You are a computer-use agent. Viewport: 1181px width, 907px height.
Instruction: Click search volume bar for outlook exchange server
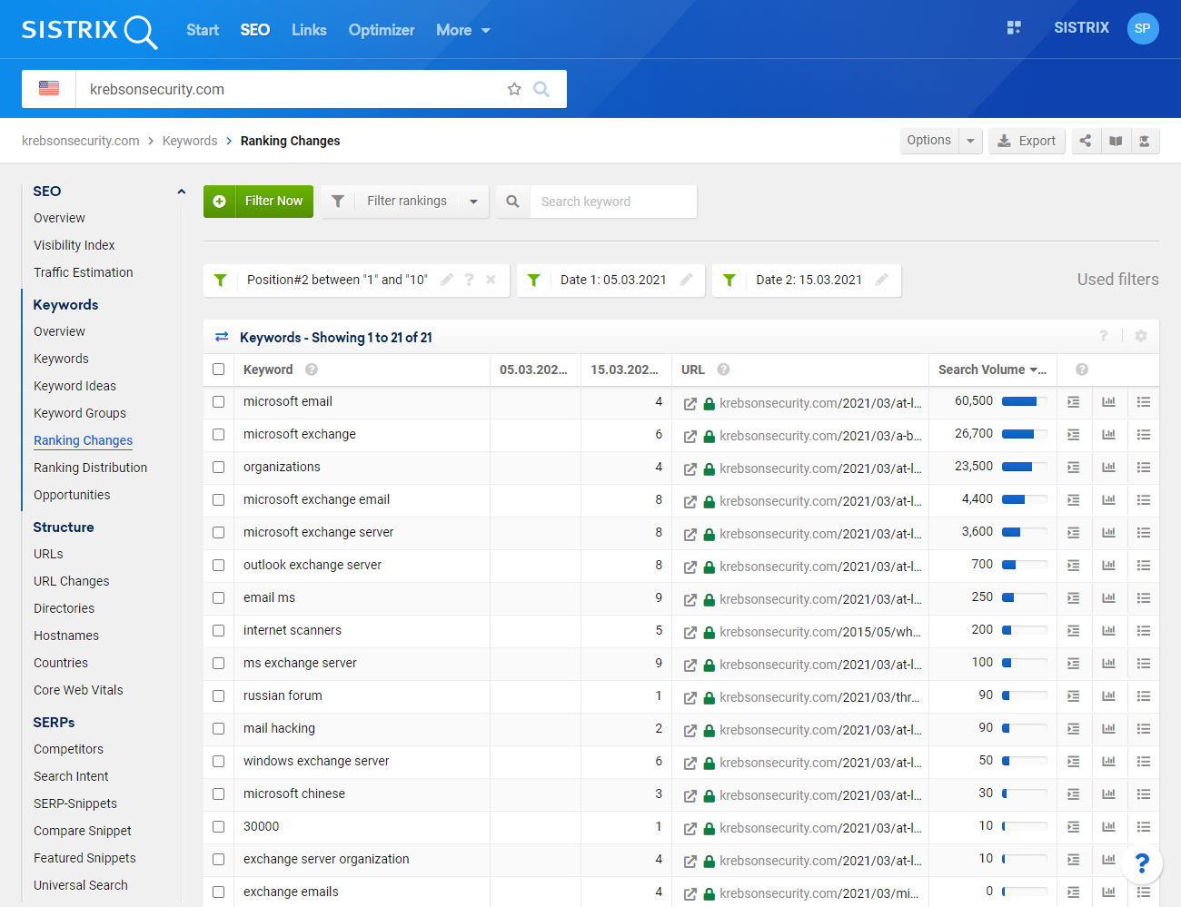1024,565
